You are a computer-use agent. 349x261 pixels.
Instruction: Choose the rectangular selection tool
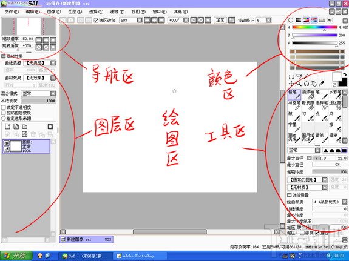[x=291, y=76]
